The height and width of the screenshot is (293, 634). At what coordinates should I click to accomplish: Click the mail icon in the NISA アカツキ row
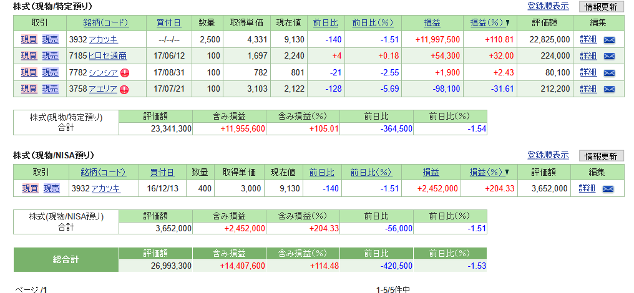click(x=608, y=189)
